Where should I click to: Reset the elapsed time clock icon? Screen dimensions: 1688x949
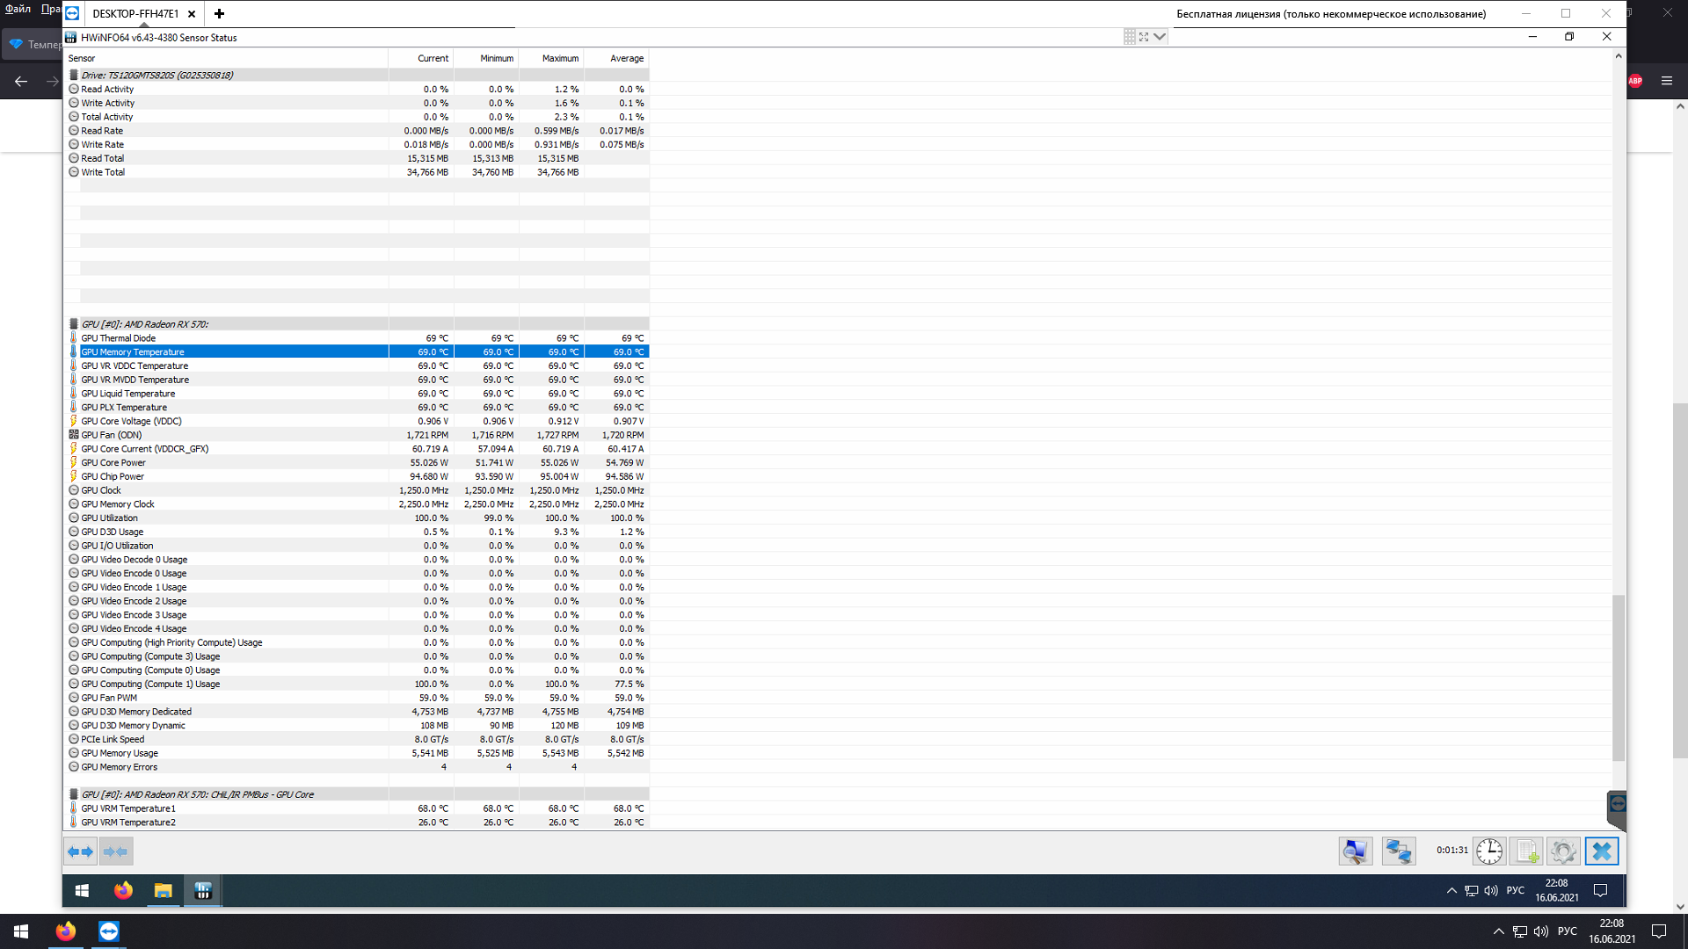click(x=1488, y=851)
